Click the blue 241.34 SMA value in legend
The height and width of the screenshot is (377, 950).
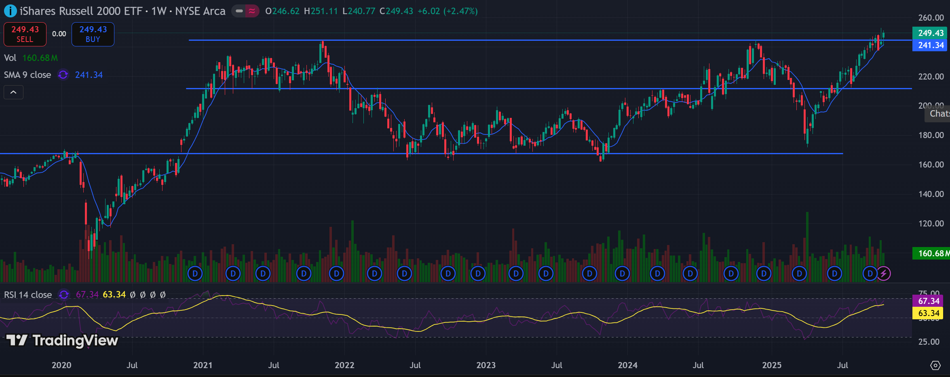89,75
